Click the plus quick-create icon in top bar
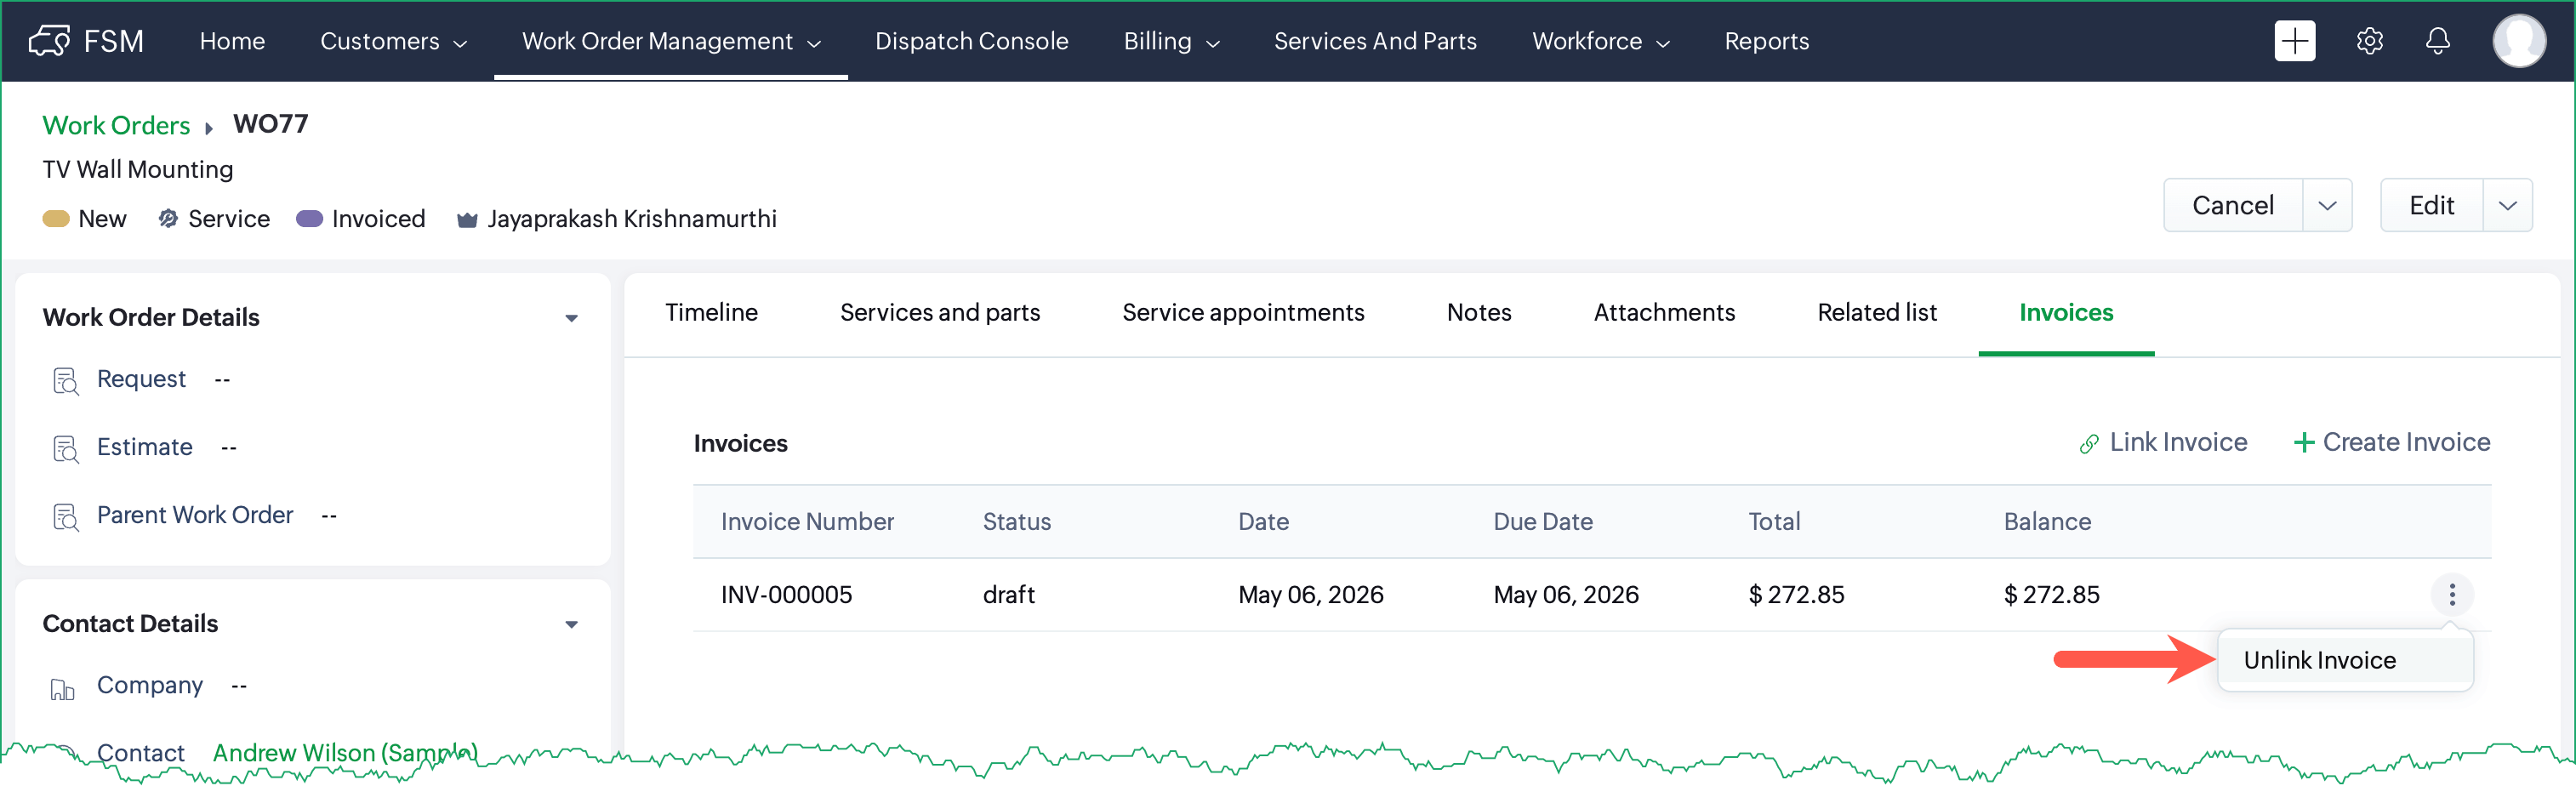Viewport: 2576px width, 786px height. (2294, 41)
